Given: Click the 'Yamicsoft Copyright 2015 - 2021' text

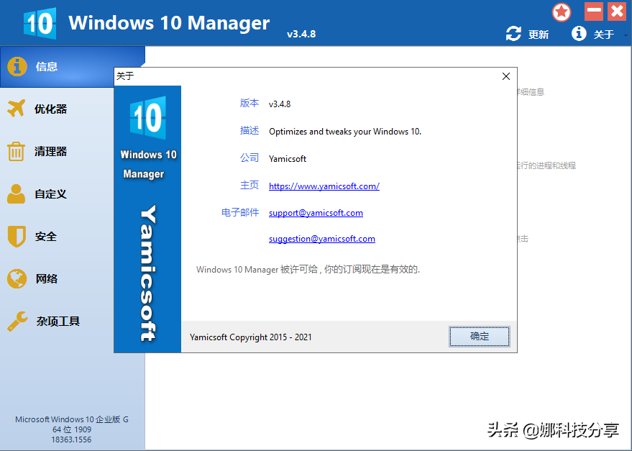Looking at the screenshot, I should [251, 337].
